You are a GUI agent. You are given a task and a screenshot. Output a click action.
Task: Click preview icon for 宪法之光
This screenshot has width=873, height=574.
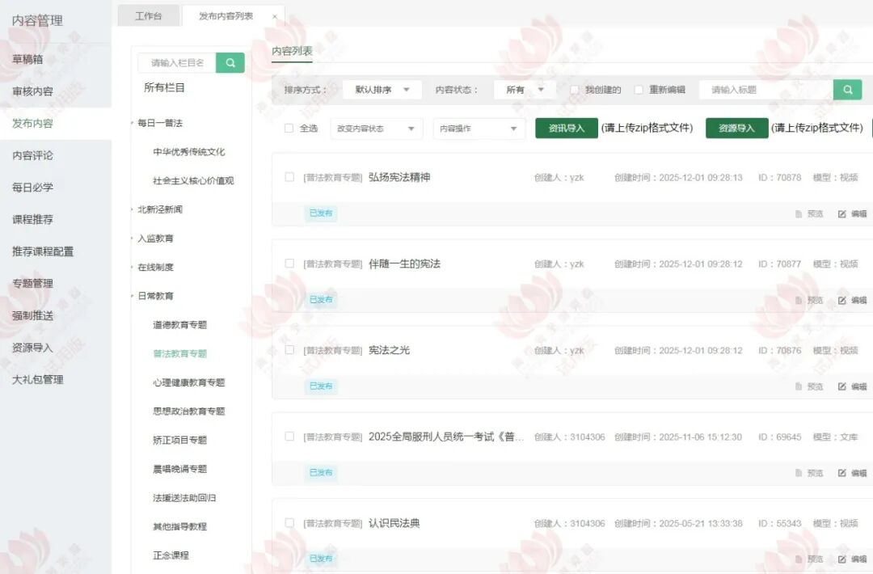[799, 387]
